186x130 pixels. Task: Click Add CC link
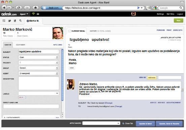point(153,103)
